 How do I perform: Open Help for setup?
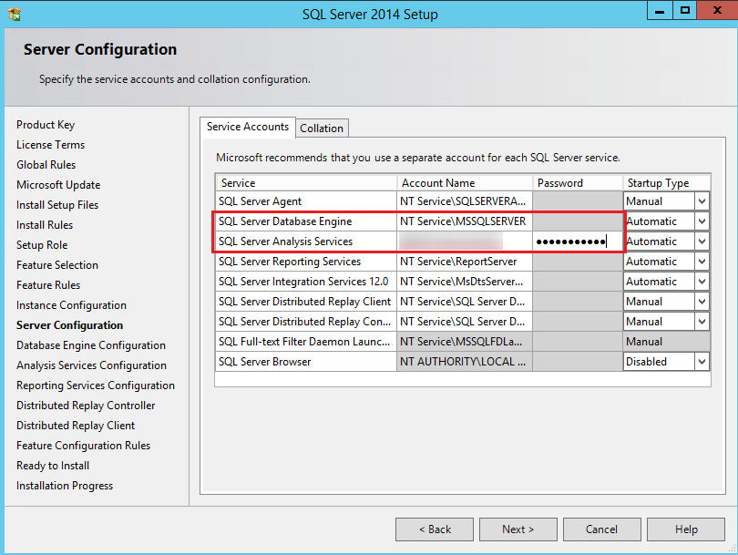pos(686,529)
